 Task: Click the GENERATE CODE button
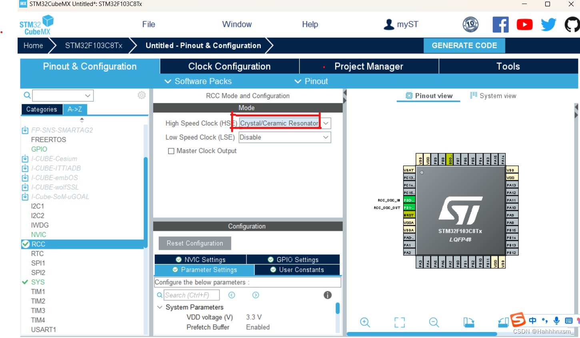tap(464, 46)
